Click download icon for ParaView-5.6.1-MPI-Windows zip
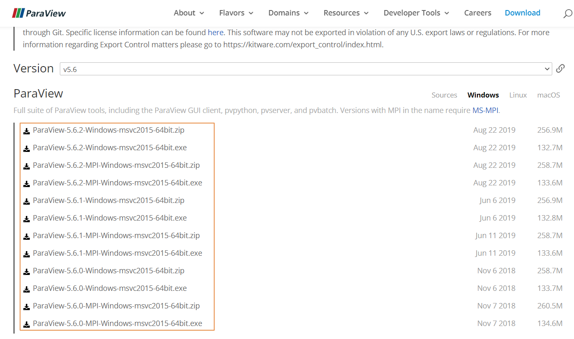The width and height of the screenshot is (574, 339). pyautogui.click(x=26, y=236)
